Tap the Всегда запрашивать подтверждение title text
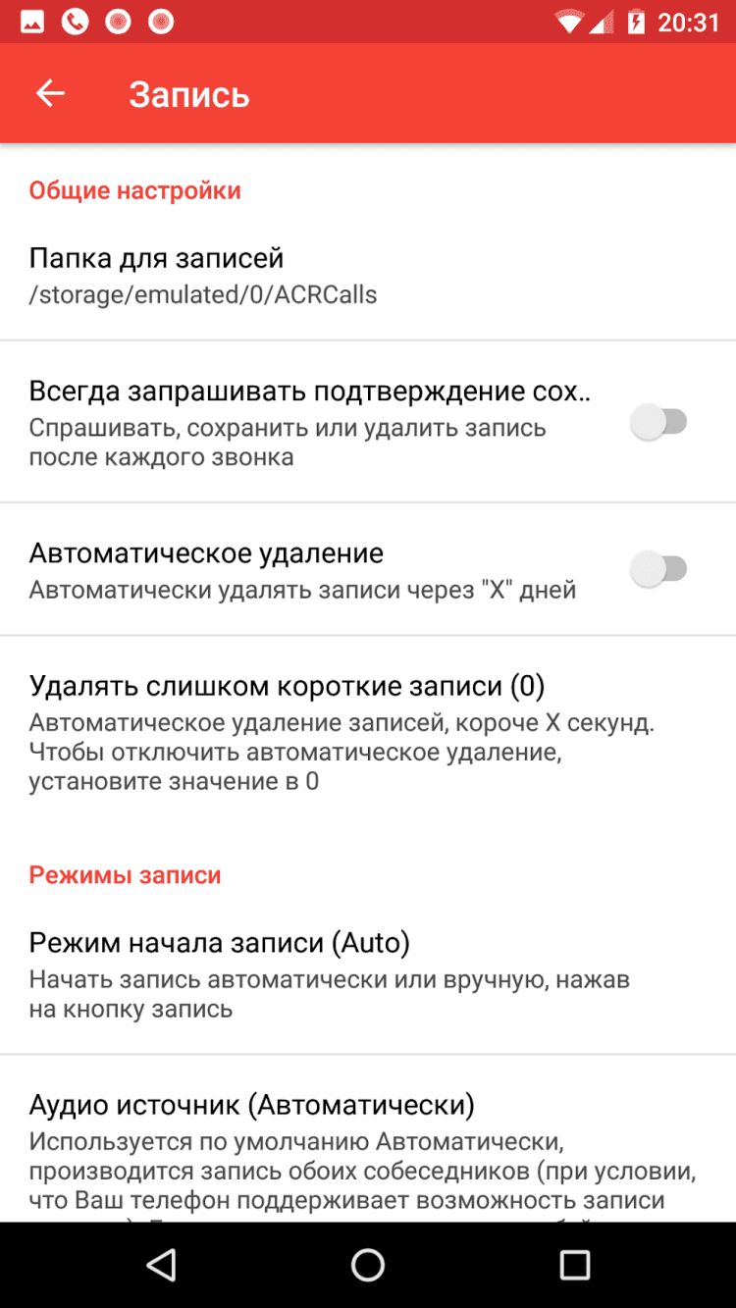 coord(309,392)
